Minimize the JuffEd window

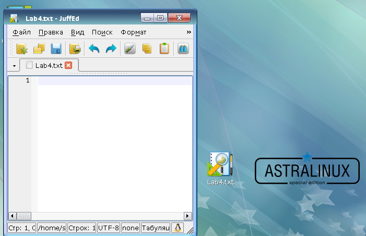(x=147, y=18)
